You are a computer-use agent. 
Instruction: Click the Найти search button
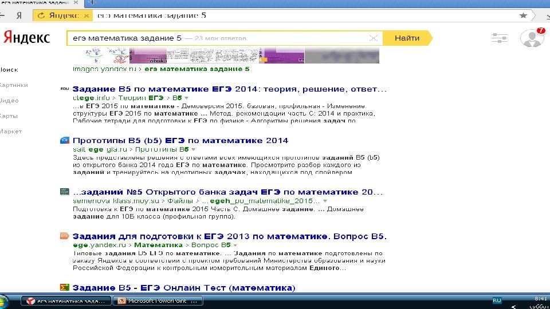point(407,38)
